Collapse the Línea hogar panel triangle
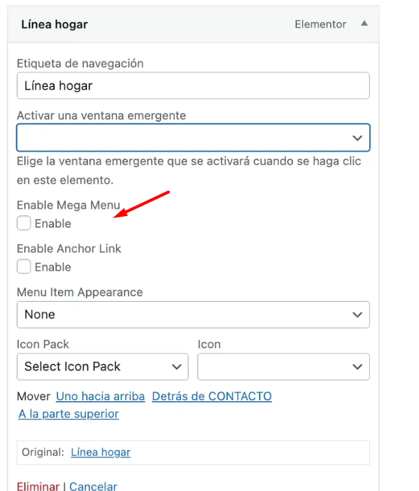The image size is (419, 491). [364, 24]
